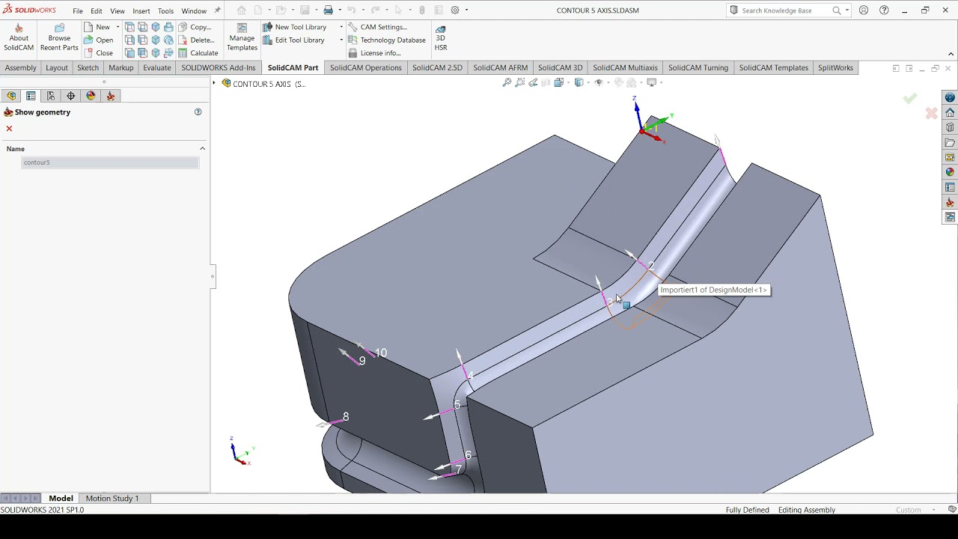Open the ConfigurationManager tab icon
The image size is (958, 539).
[x=51, y=96]
